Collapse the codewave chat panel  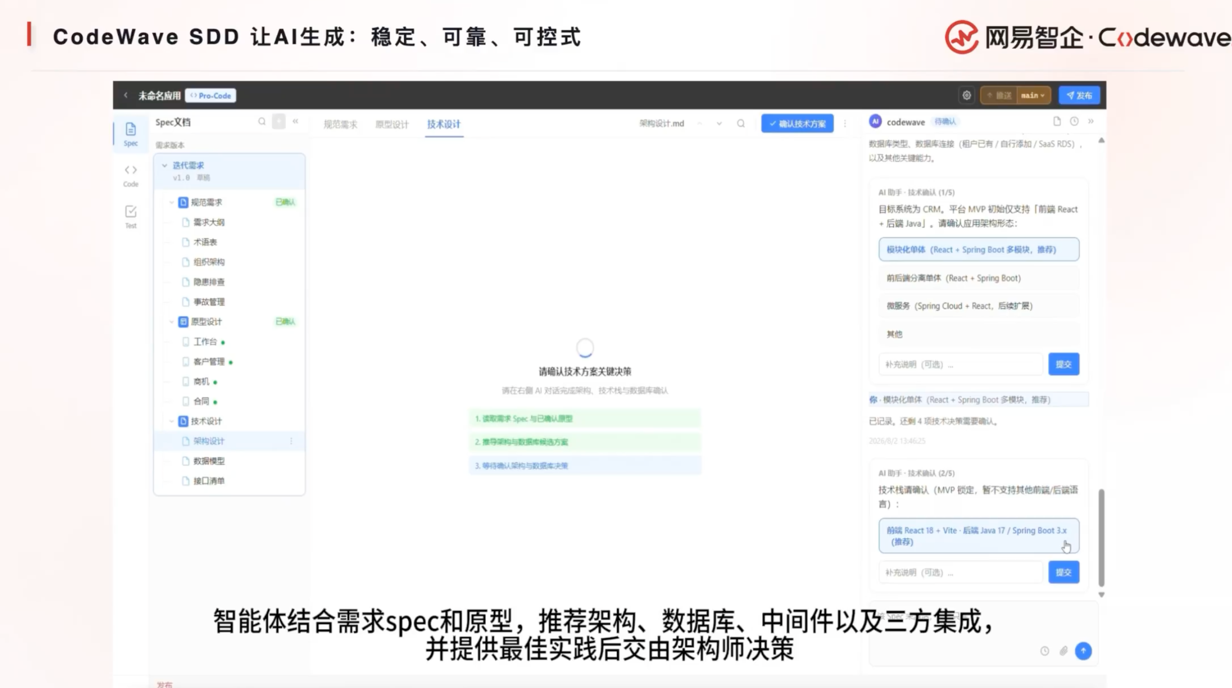coord(1091,121)
